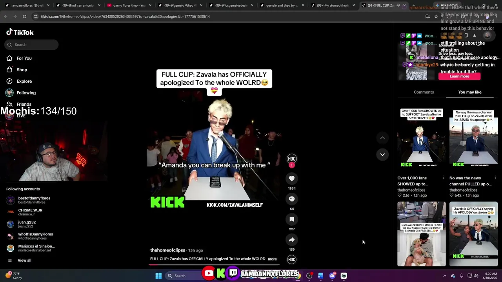This screenshot has width=502, height=282.
Task: Click the TikTok logo
Action: click(20, 33)
